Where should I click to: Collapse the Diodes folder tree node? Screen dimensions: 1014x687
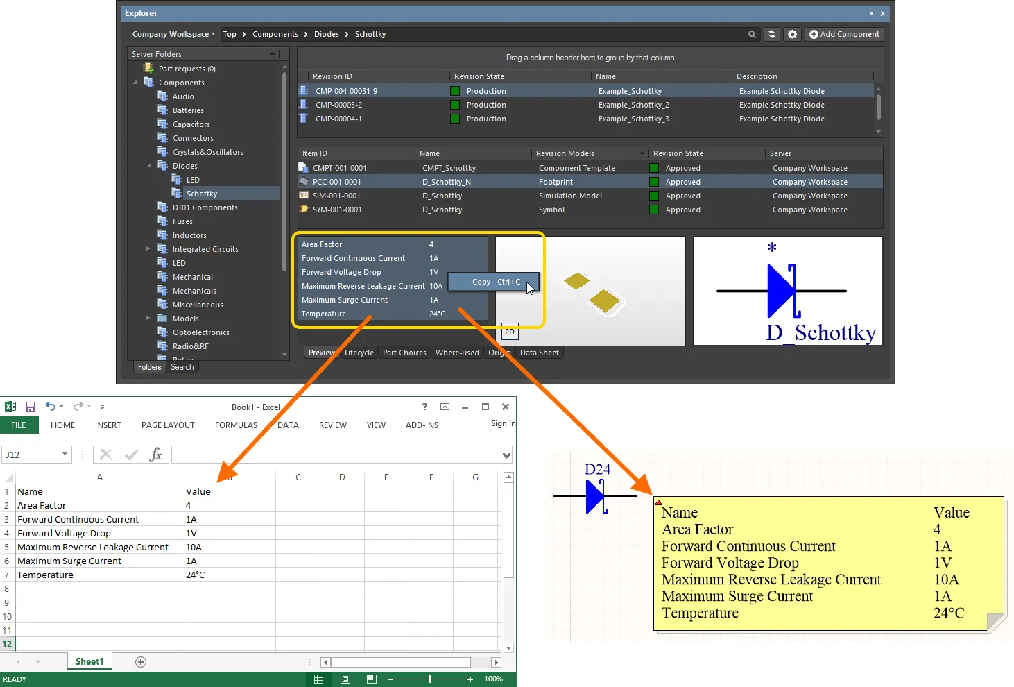tap(149, 166)
